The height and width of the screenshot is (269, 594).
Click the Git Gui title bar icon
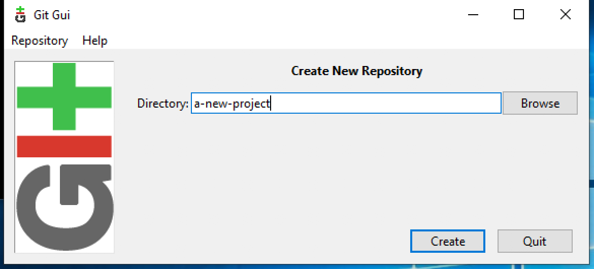tap(20, 15)
